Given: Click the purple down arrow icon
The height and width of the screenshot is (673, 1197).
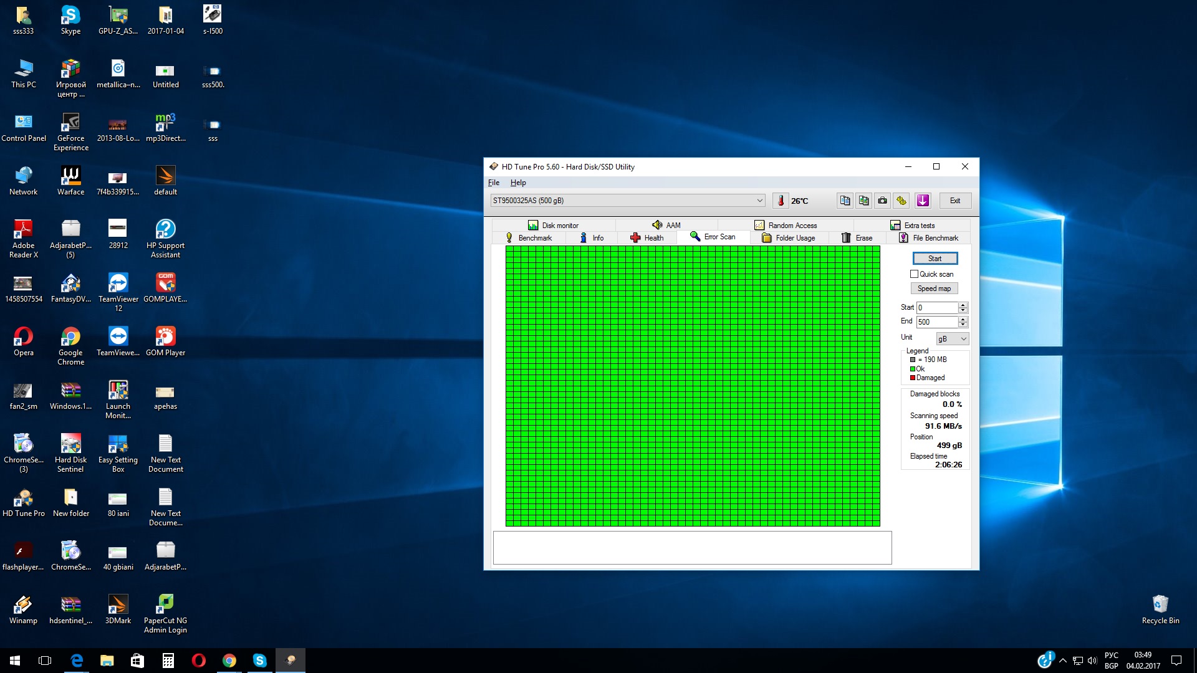Looking at the screenshot, I should pyautogui.click(x=923, y=201).
